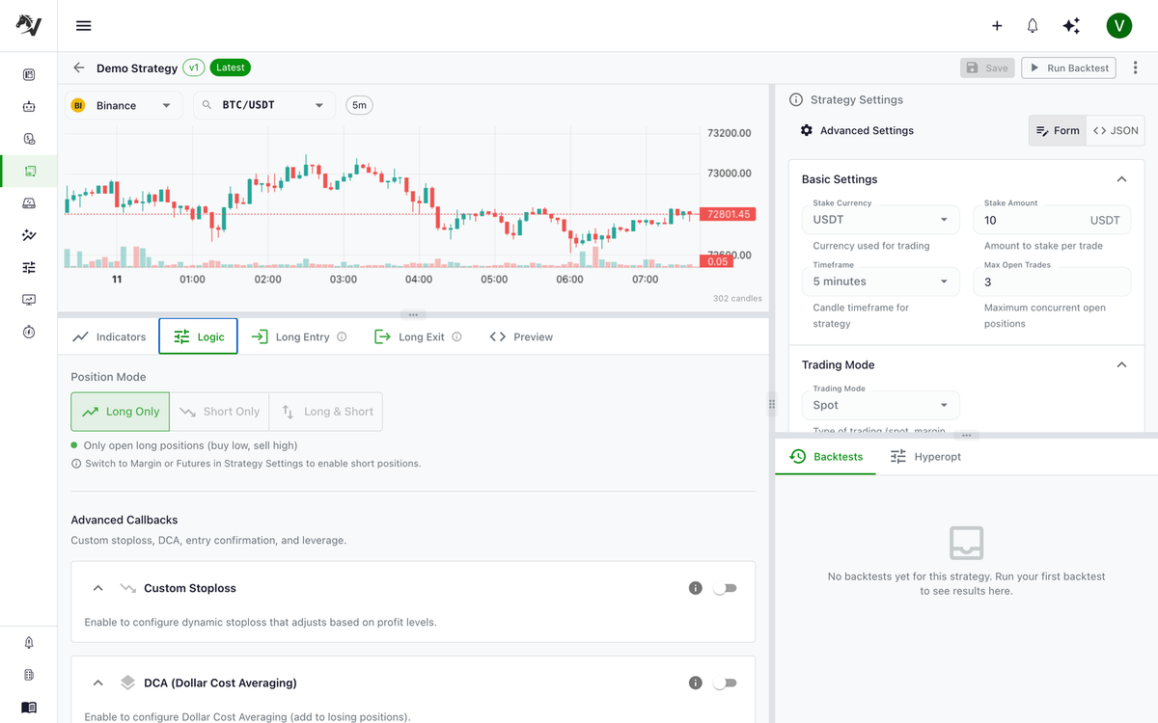This screenshot has height=723, width=1158.
Task: Enable the Custom Stoploss switch
Action: tap(725, 588)
